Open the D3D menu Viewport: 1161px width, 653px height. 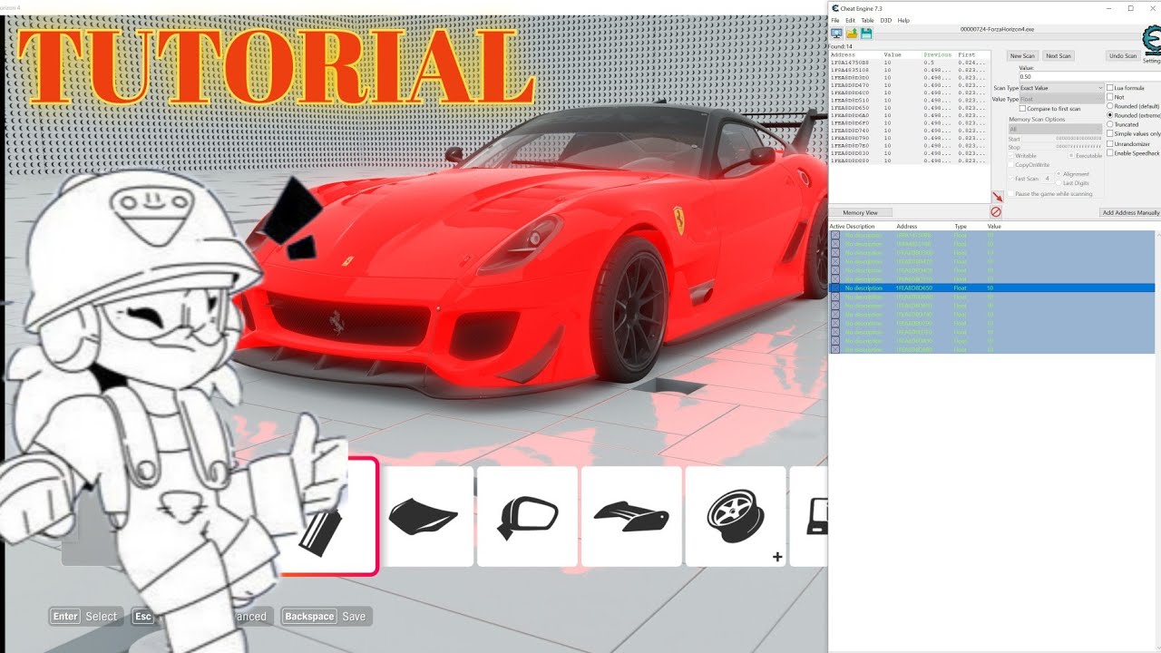[x=885, y=20]
